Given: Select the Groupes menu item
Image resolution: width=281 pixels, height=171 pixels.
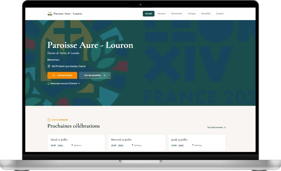Looking at the screenshot, I should coord(192,14).
